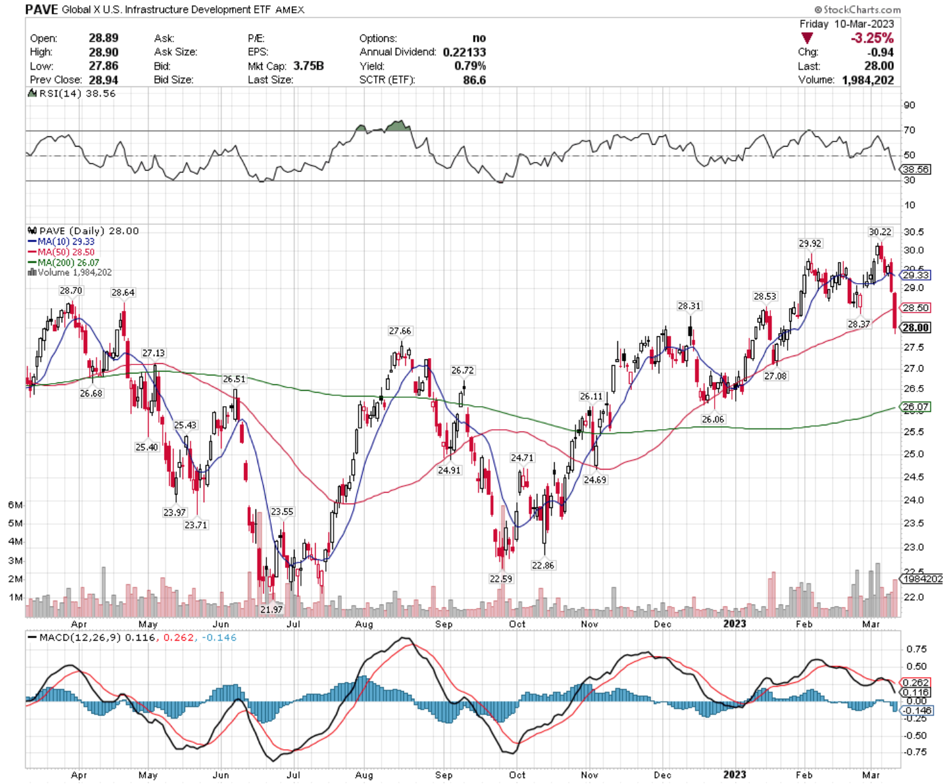
Task: Click the Yield value 0.79%
Action: point(470,66)
